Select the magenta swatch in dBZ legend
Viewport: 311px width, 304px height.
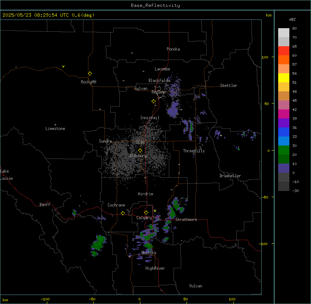click(284, 114)
